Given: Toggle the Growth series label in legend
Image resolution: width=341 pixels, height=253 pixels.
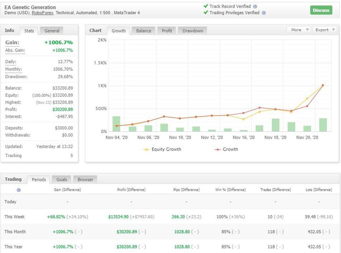Looking at the screenshot, I should point(230,149).
